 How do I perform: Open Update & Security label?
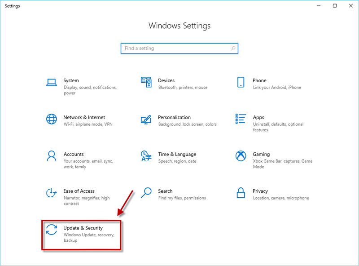click(x=83, y=228)
